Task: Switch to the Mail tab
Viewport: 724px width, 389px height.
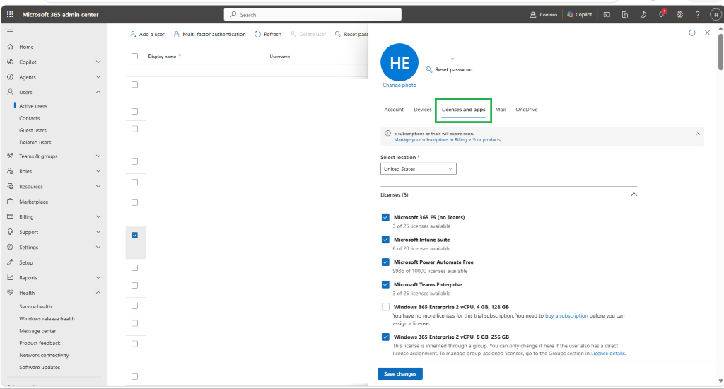Action: (x=500, y=110)
